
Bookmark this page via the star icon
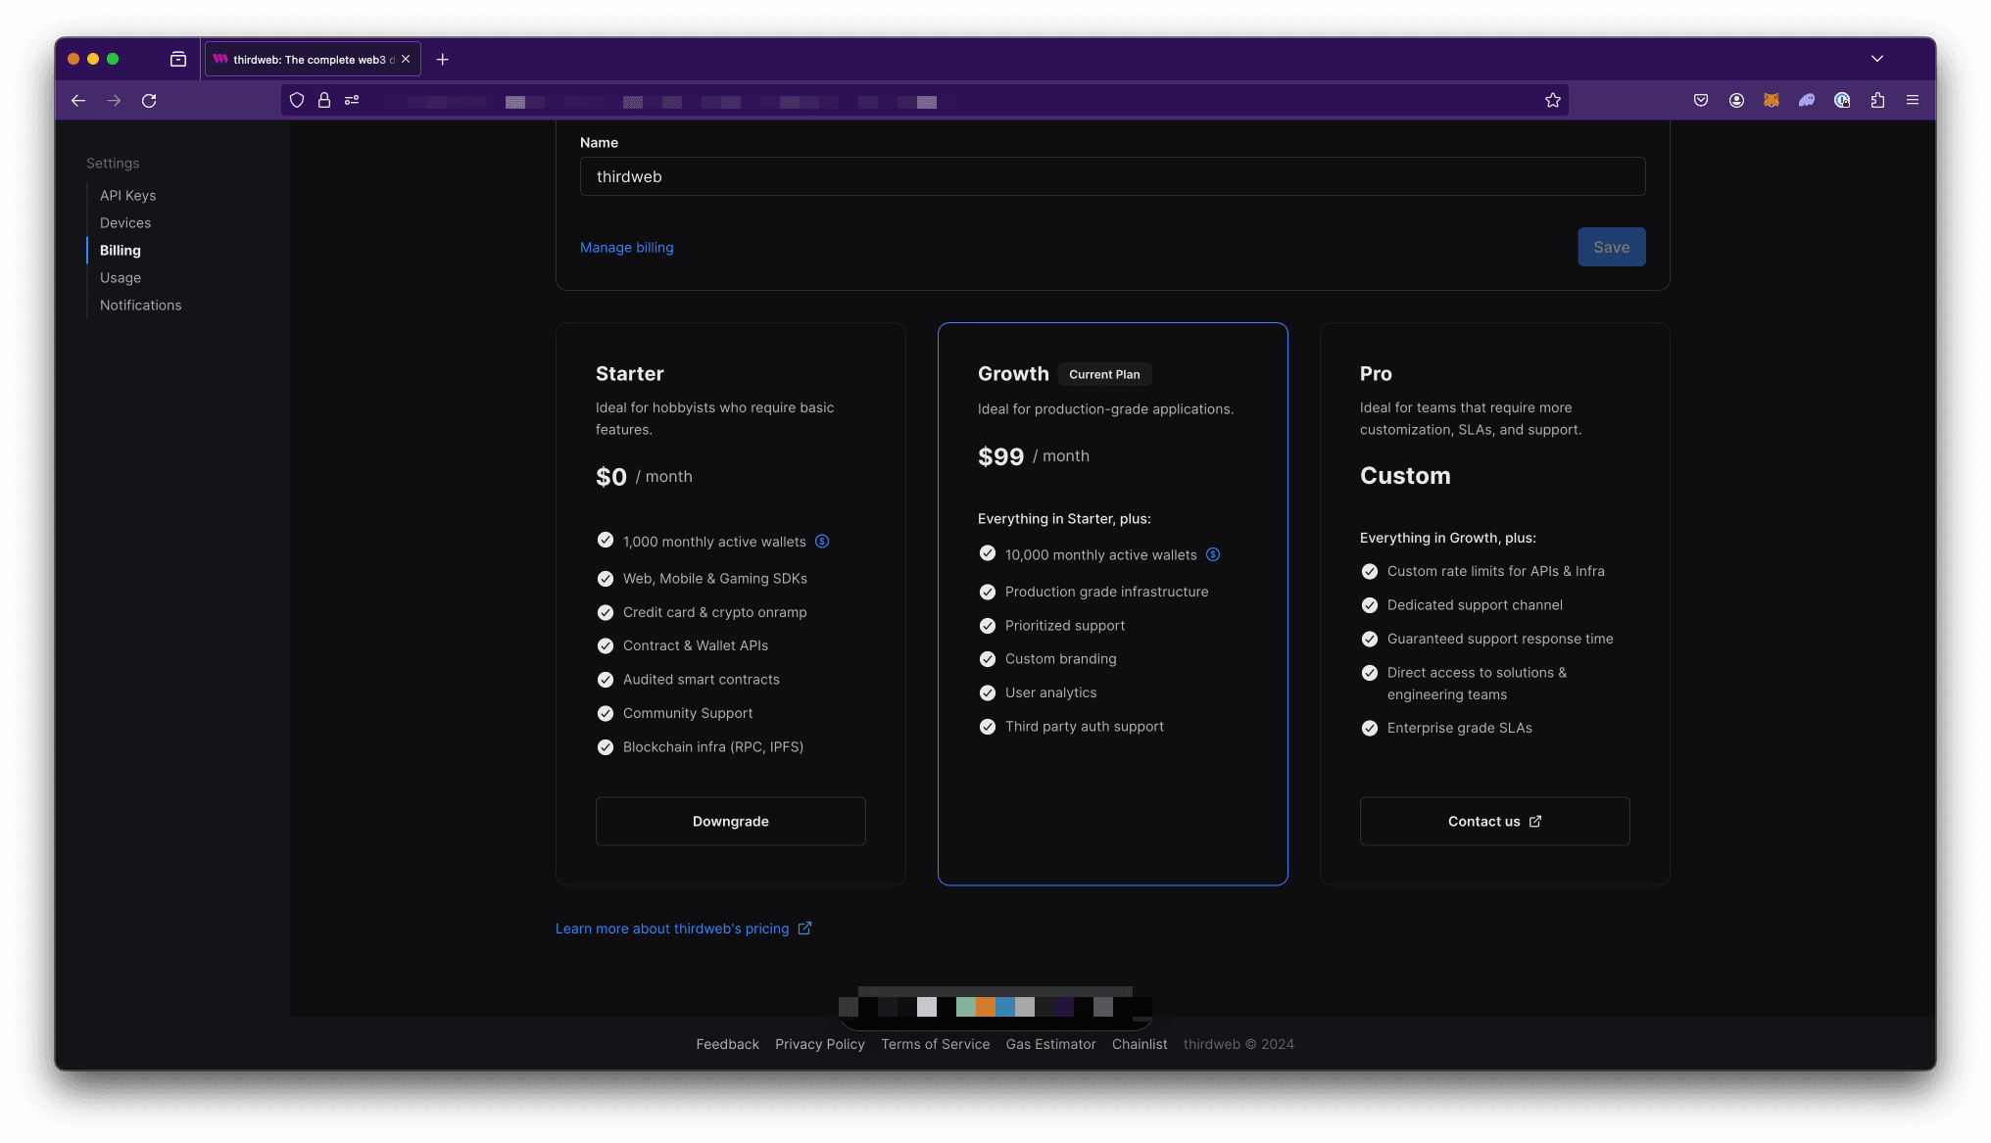pos(1552,100)
